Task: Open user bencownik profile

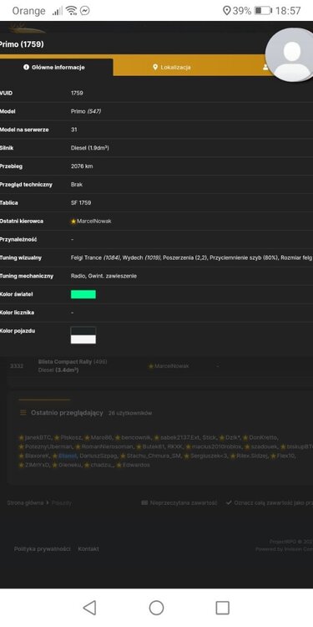Action: point(136,437)
